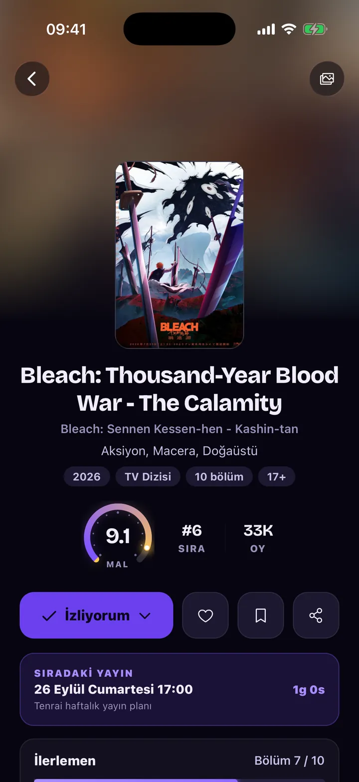This screenshot has width=359, height=782.
Task: Tap the 33K OY votes stat
Action: click(x=258, y=538)
